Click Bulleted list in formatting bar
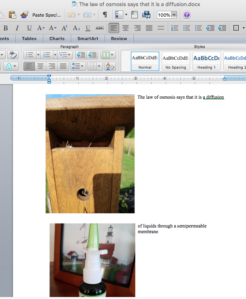 [x=186, y=28]
